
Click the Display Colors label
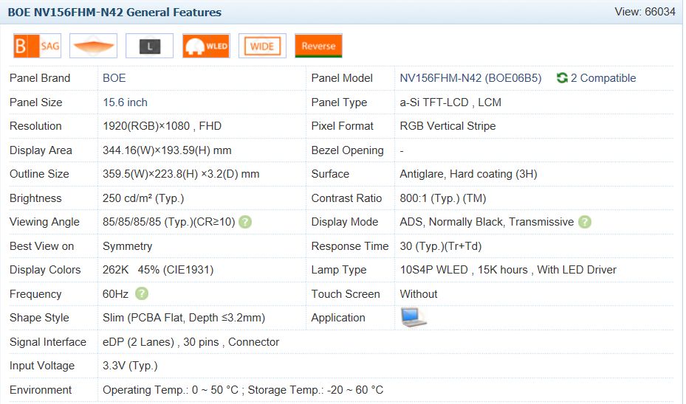pyautogui.click(x=45, y=270)
